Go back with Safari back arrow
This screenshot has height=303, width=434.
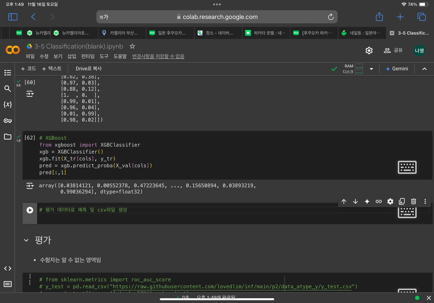pos(33,17)
